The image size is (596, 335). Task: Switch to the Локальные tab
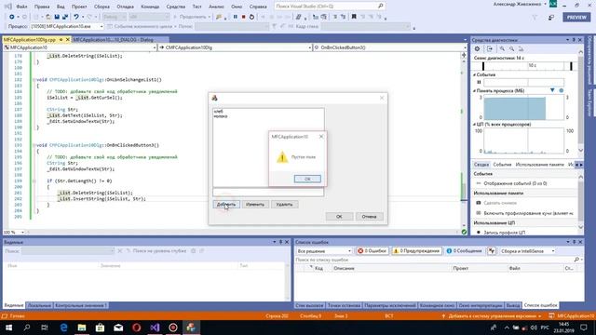coord(39,305)
